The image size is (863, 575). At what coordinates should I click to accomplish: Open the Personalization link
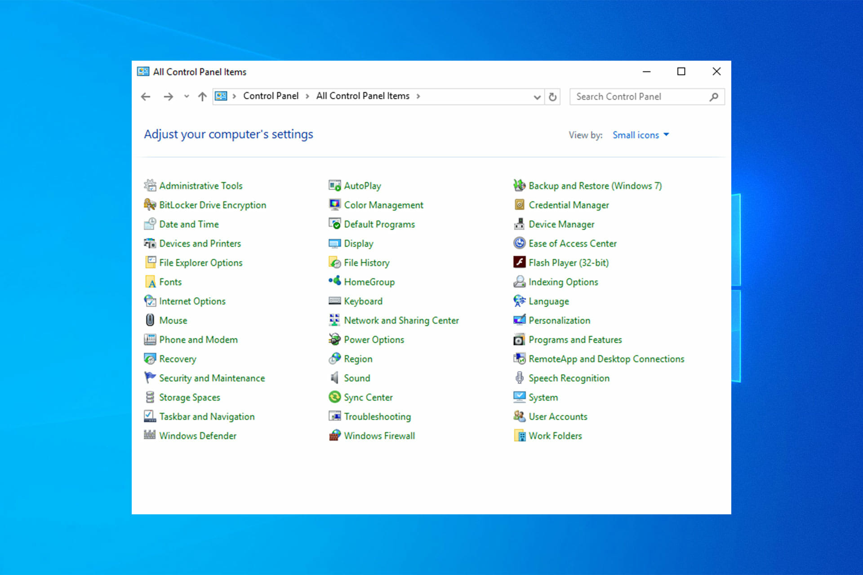tap(560, 320)
